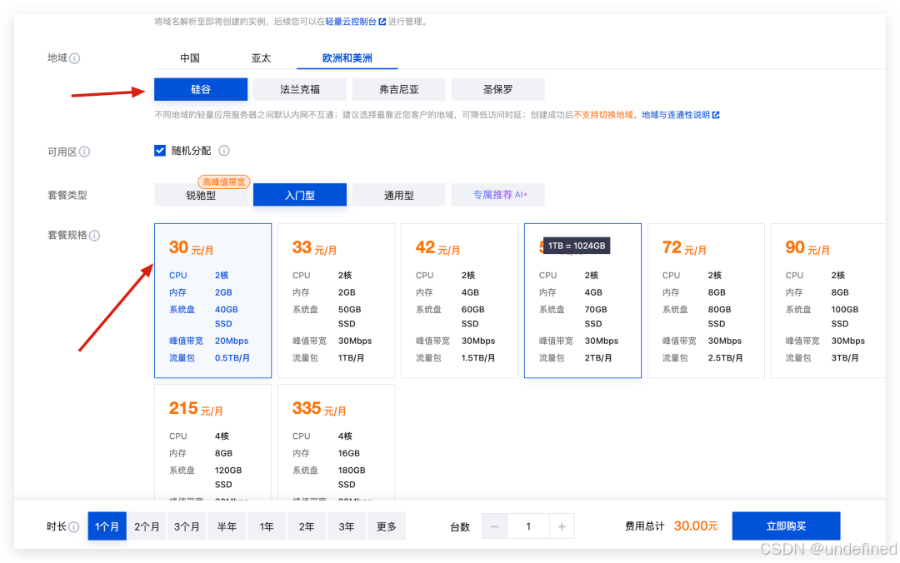Switch to the 亚太 region tab
The width and height of the screenshot is (900, 563).
[x=260, y=57]
